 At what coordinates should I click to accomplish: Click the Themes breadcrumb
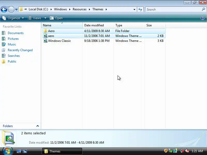(98, 9)
